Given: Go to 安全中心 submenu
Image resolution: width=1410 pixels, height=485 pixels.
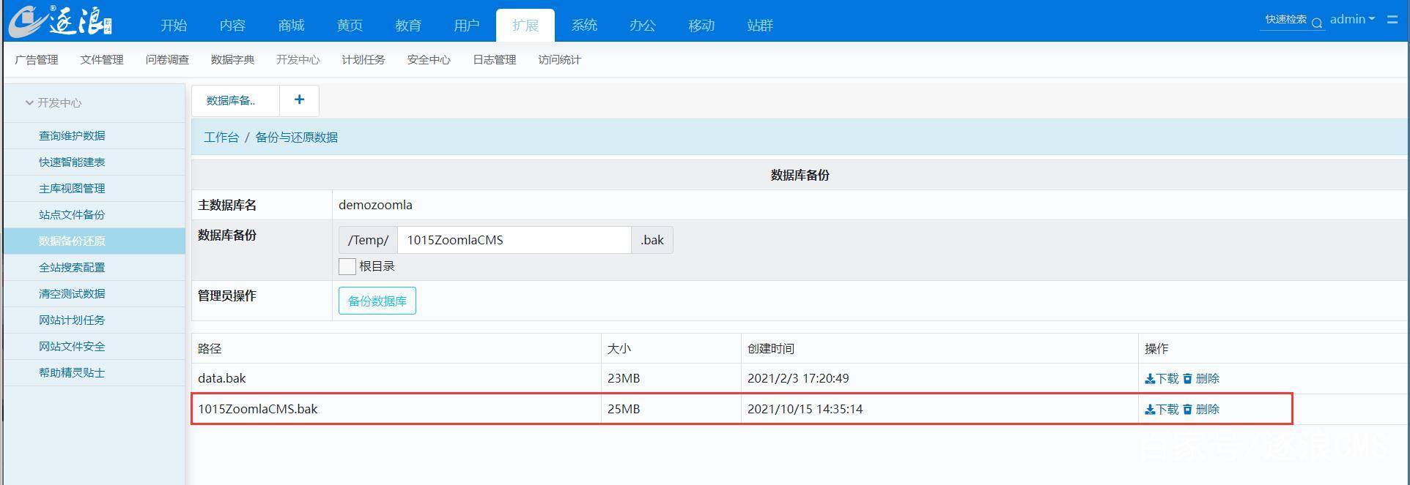Looking at the screenshot, I should tap(429, 60).
